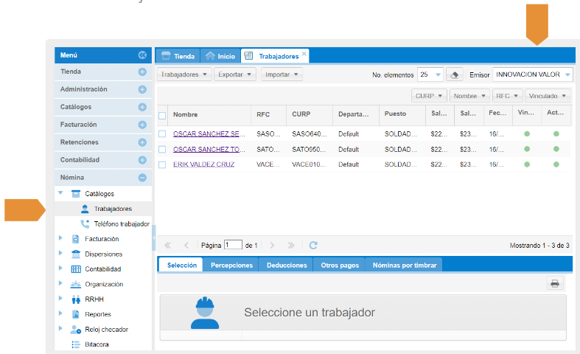Click the Importar button

click(282, 74)
